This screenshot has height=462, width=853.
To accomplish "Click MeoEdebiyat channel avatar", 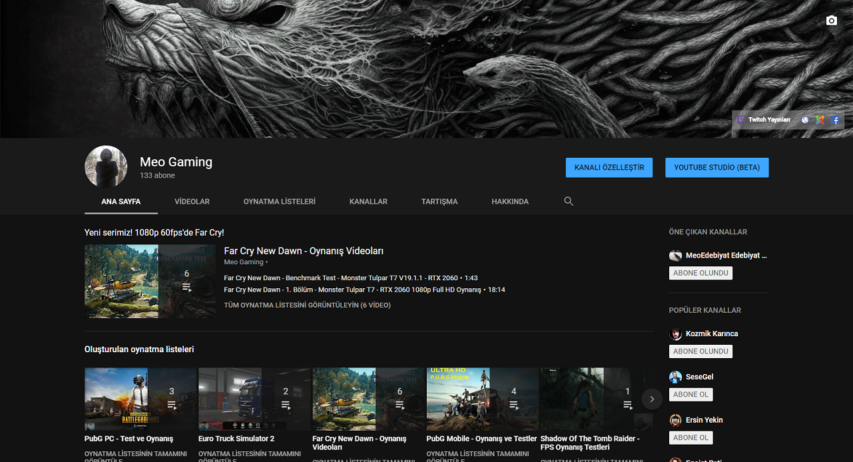I will click(x=675, y=256).
